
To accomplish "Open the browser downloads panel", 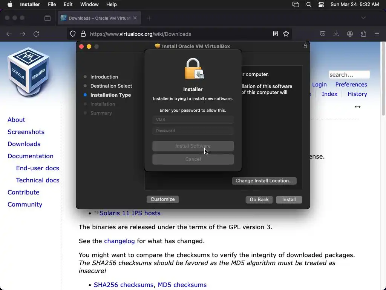I will pyautogui.click(x=336, y=34).
